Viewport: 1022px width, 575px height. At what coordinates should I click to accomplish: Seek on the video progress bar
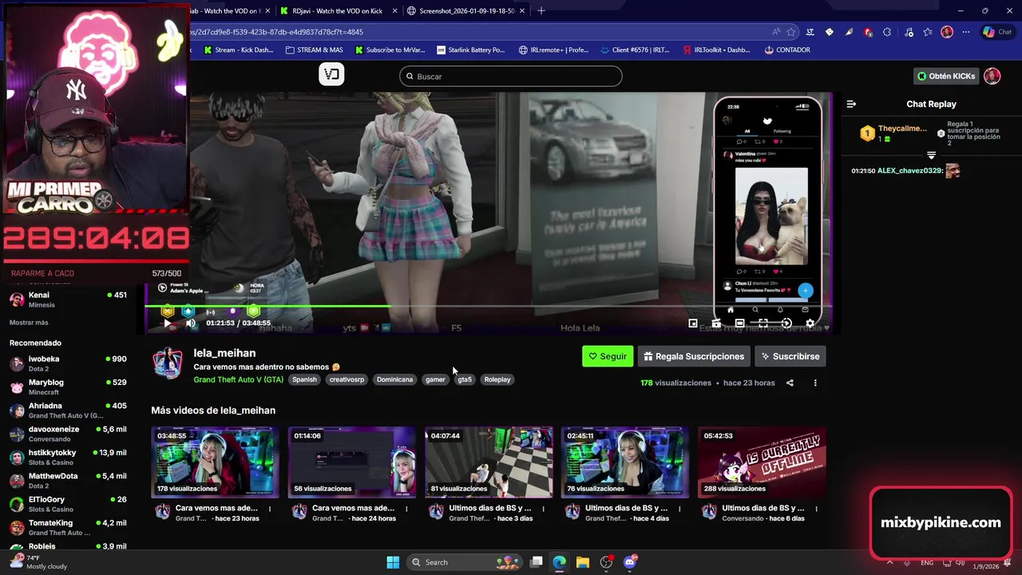click(488, 306)
